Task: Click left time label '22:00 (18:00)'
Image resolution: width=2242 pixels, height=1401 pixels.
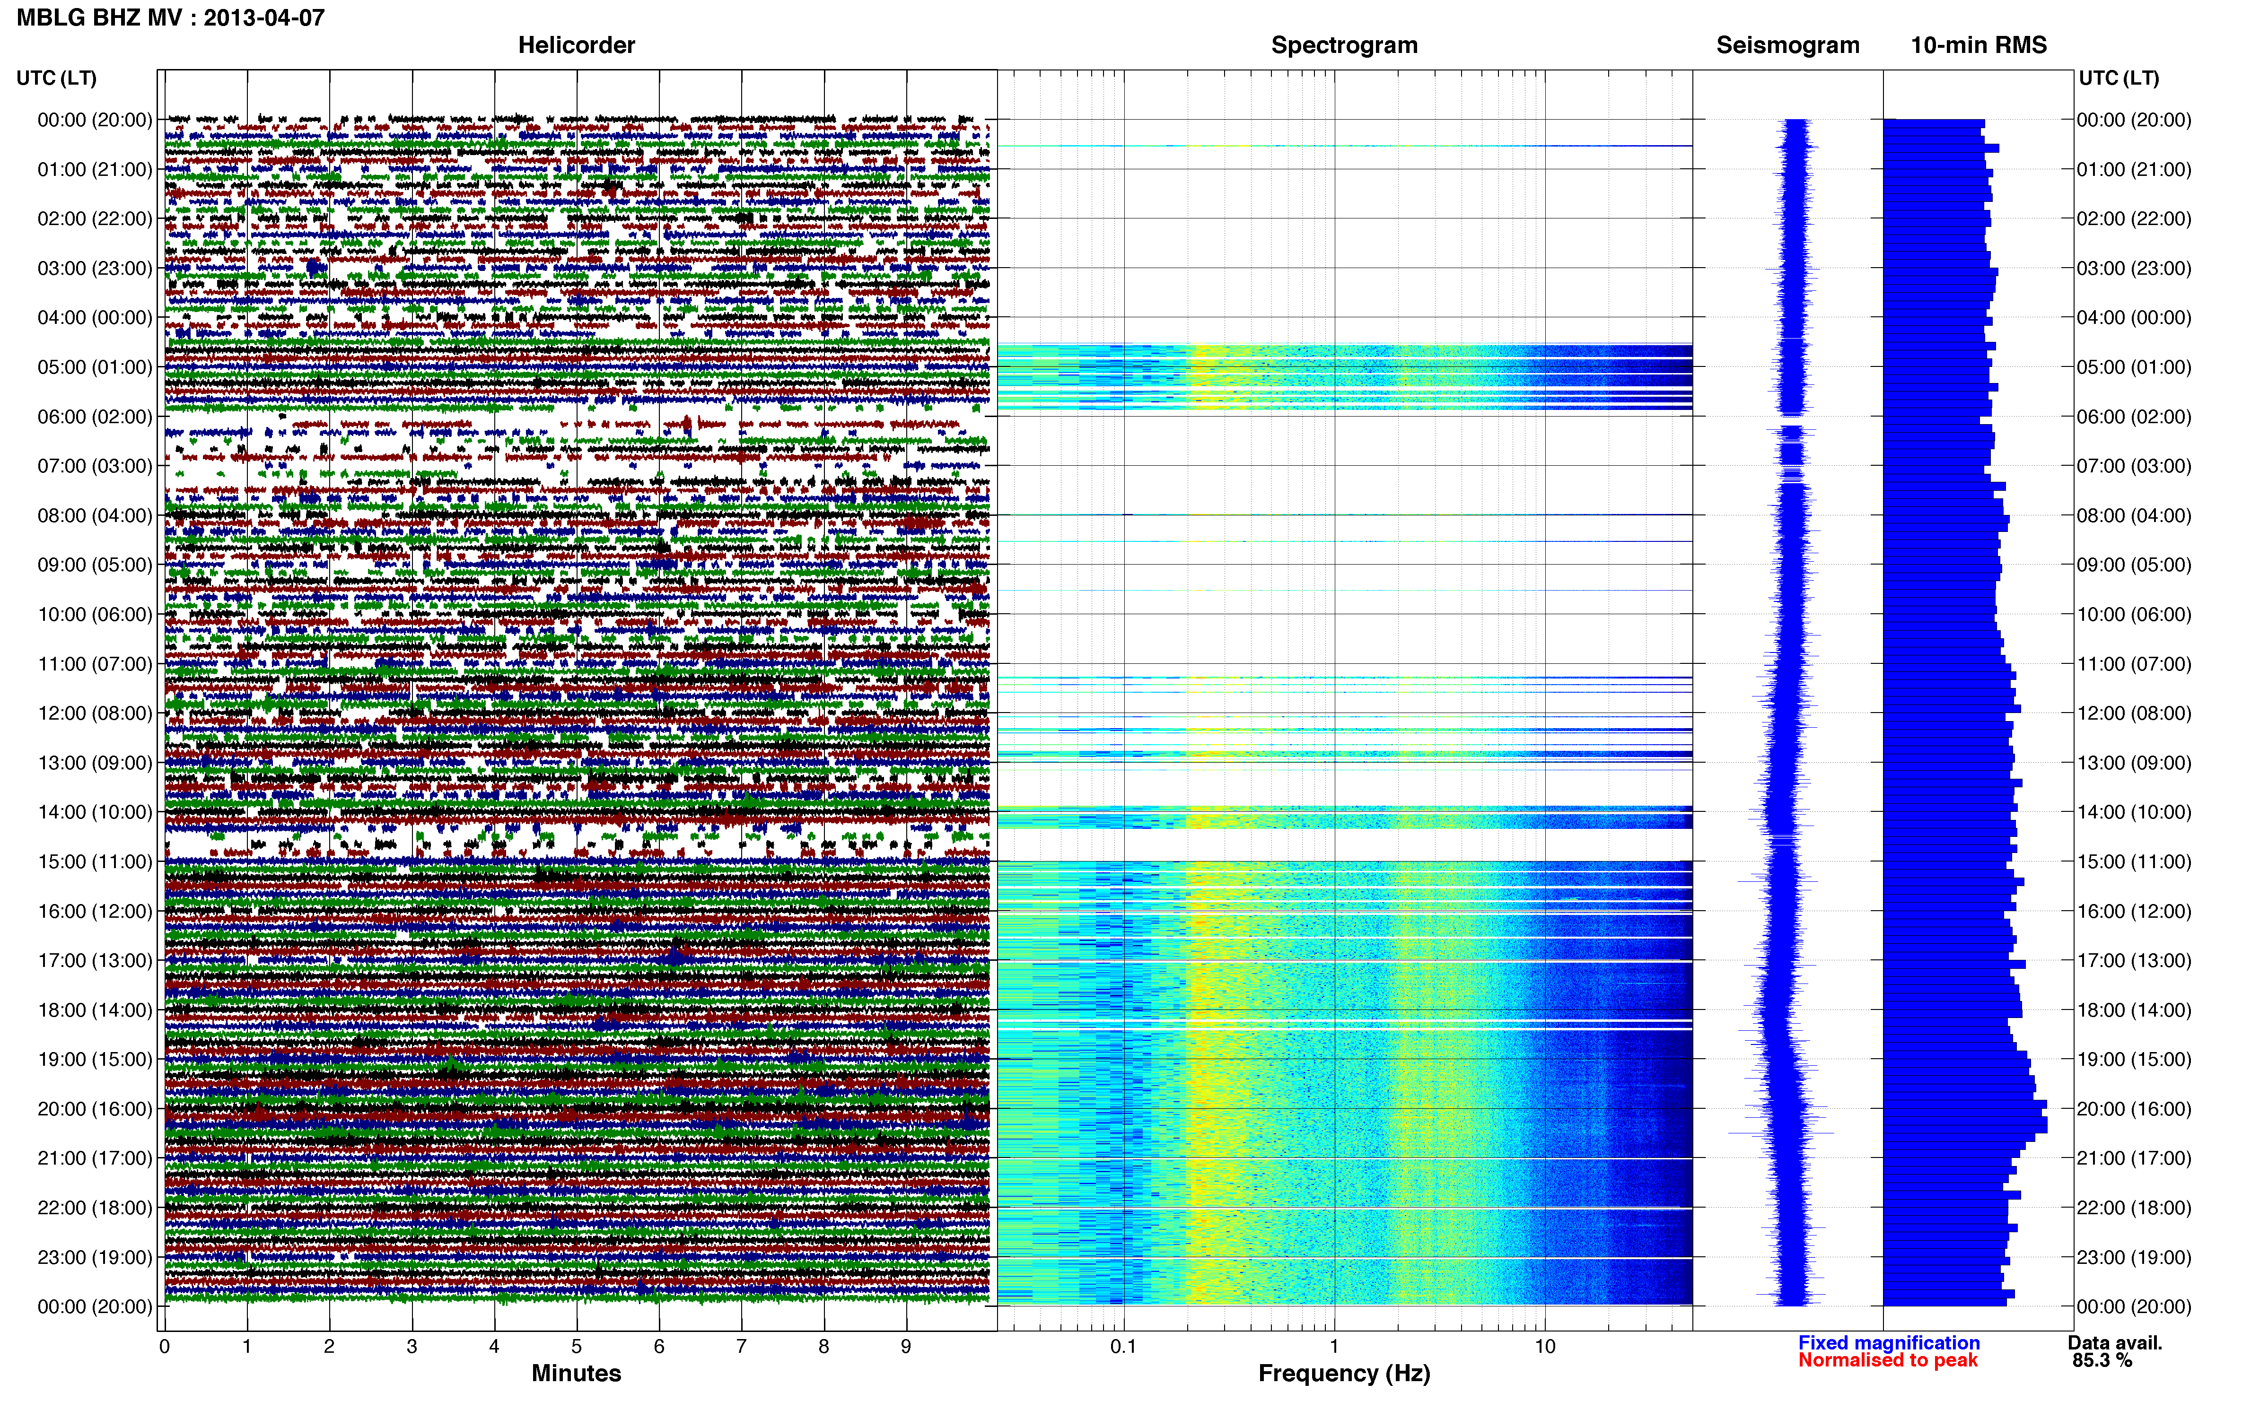Action: (x=95, y=1207)
